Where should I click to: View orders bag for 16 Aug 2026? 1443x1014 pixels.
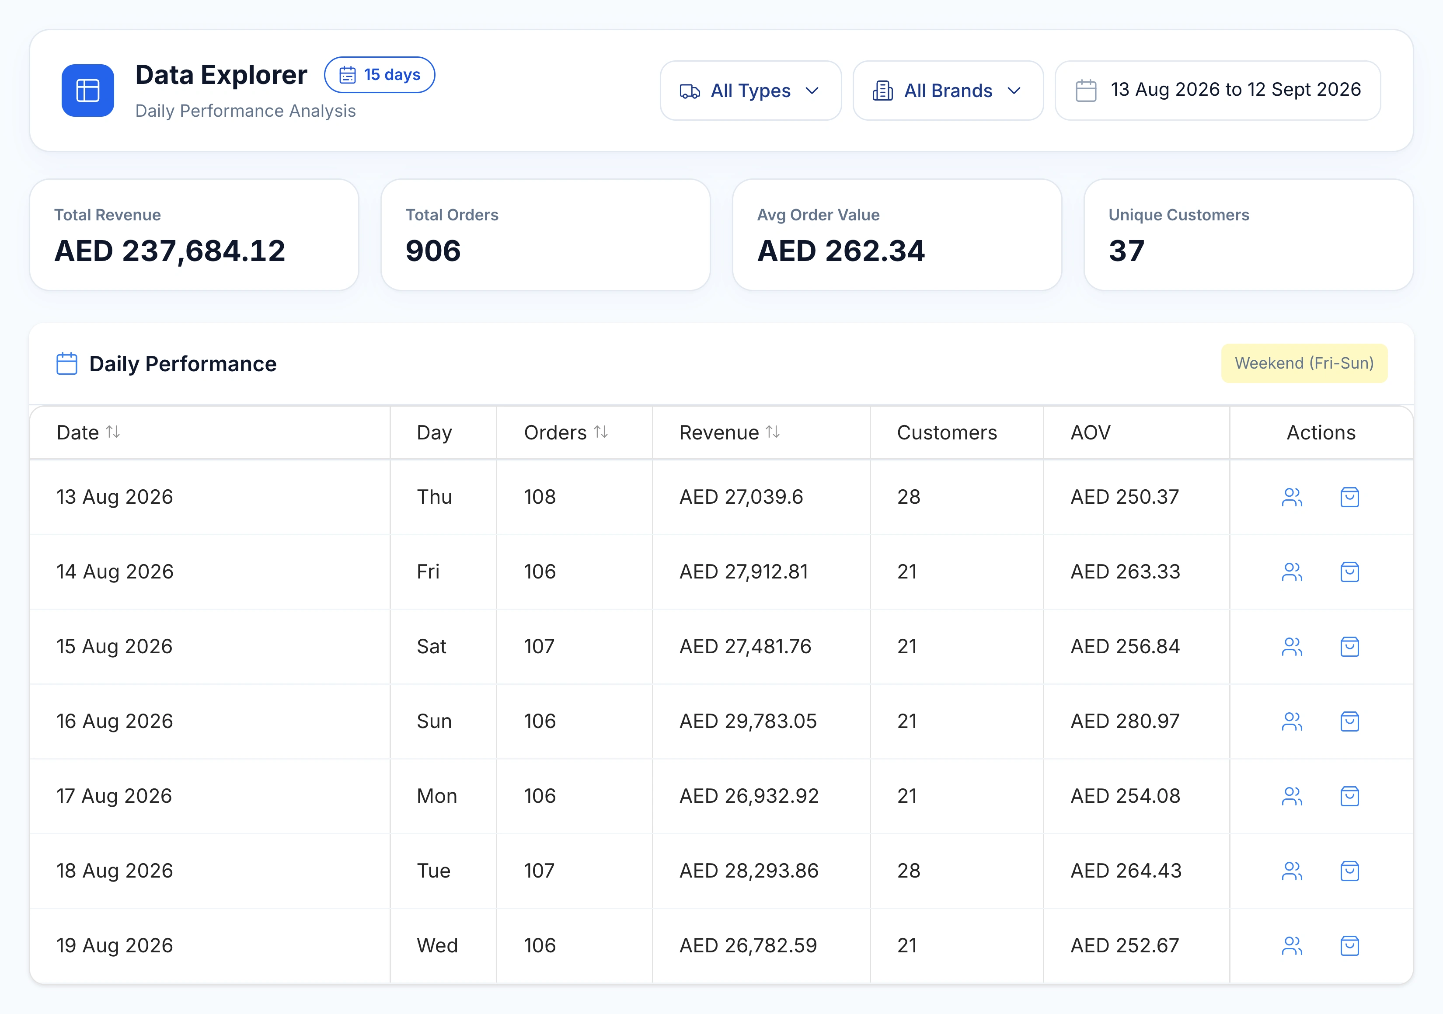[x=1350, y=721]
